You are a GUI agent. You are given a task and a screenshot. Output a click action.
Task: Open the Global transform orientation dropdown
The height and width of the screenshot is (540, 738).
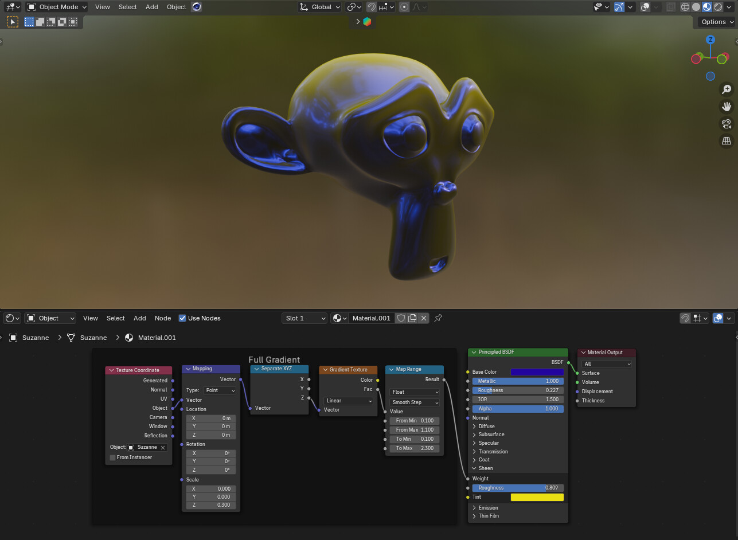[320, 7]
